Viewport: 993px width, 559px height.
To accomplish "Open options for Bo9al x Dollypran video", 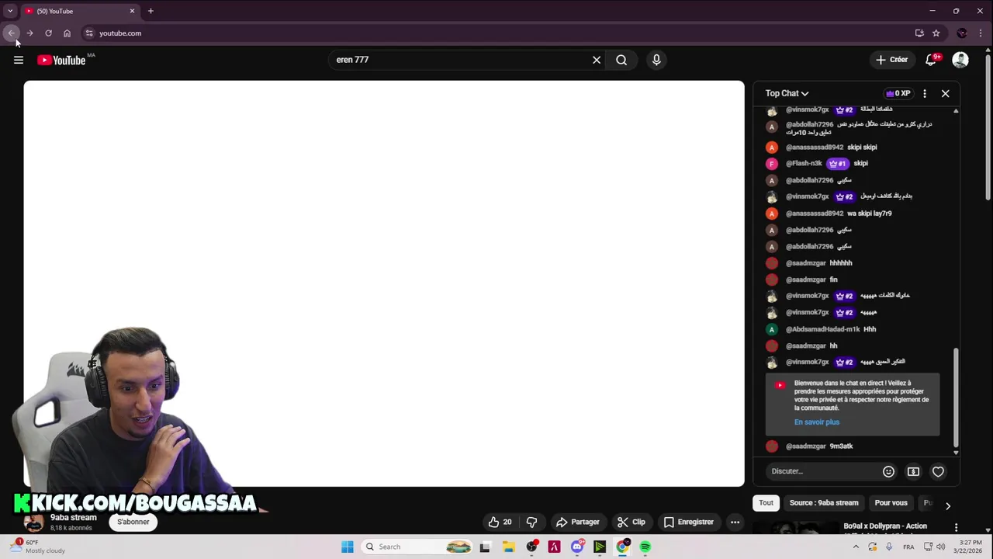I will click(x=956, y=528).
